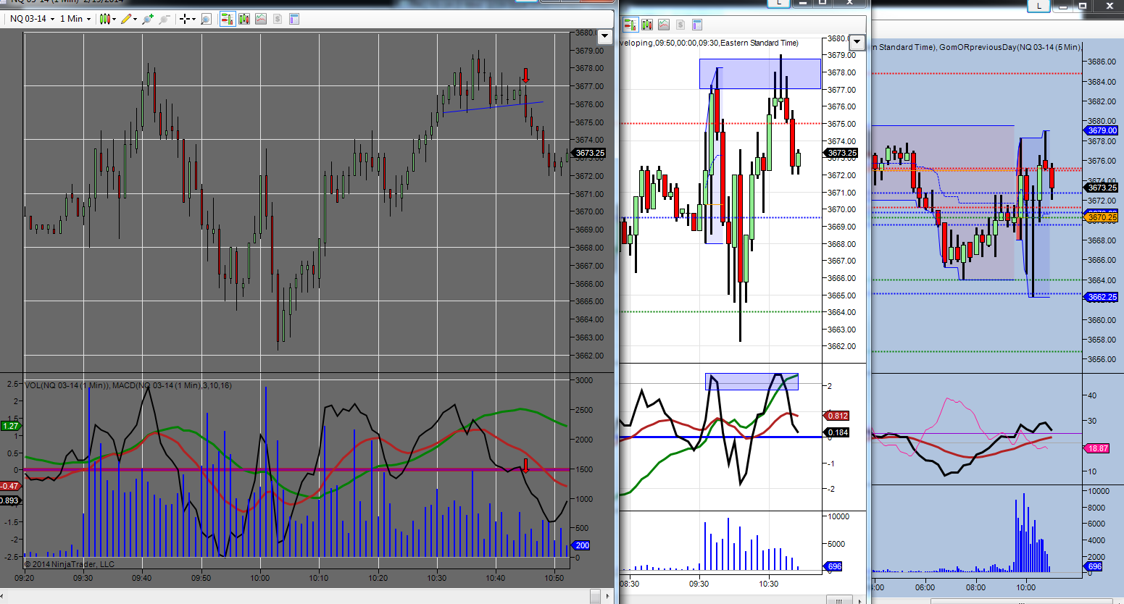Click the black 0.184 value in middle chart
1124x604 pixels.
837,432
